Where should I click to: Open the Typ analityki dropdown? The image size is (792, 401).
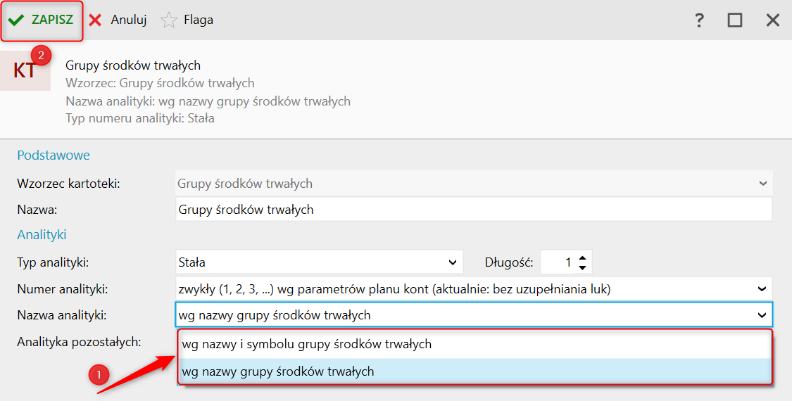[453, 262]
